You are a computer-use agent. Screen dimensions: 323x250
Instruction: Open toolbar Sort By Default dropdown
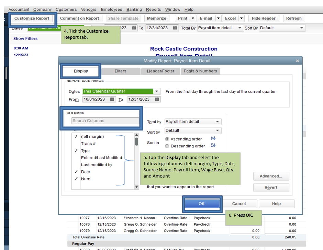pos(302,28)
